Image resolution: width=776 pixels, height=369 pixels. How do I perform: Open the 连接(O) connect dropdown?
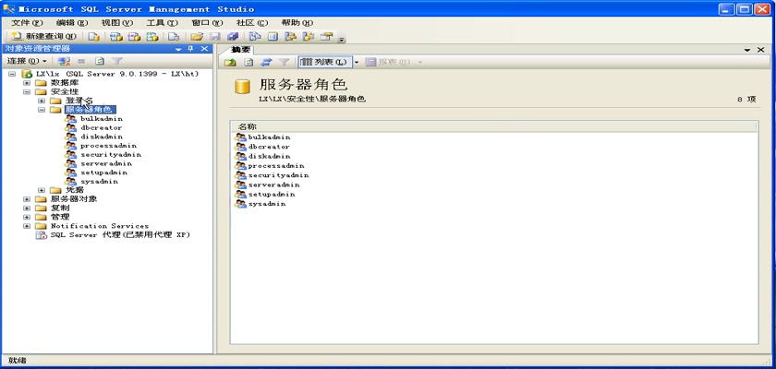click(x=27, y=61)
